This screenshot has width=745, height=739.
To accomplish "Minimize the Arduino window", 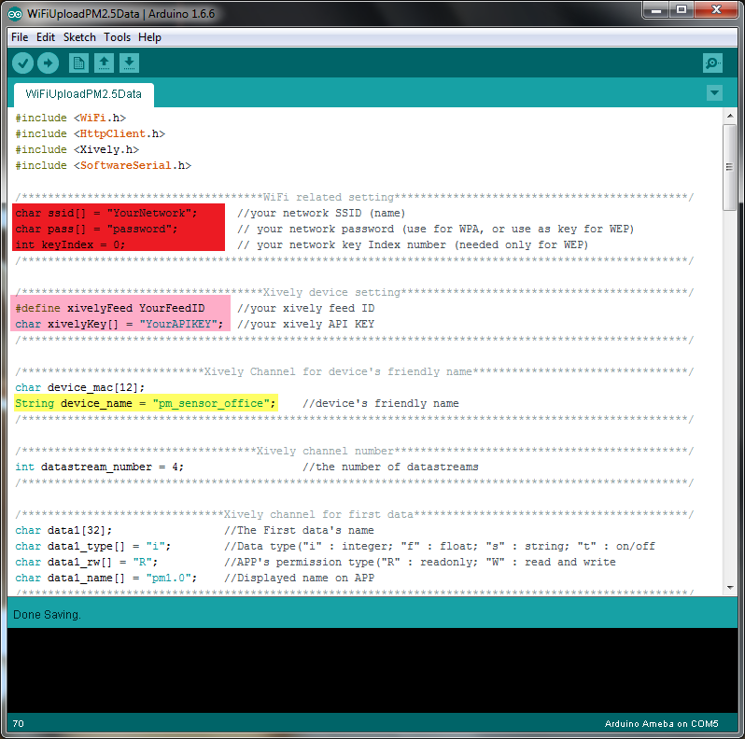I will (x=656, y=10).
